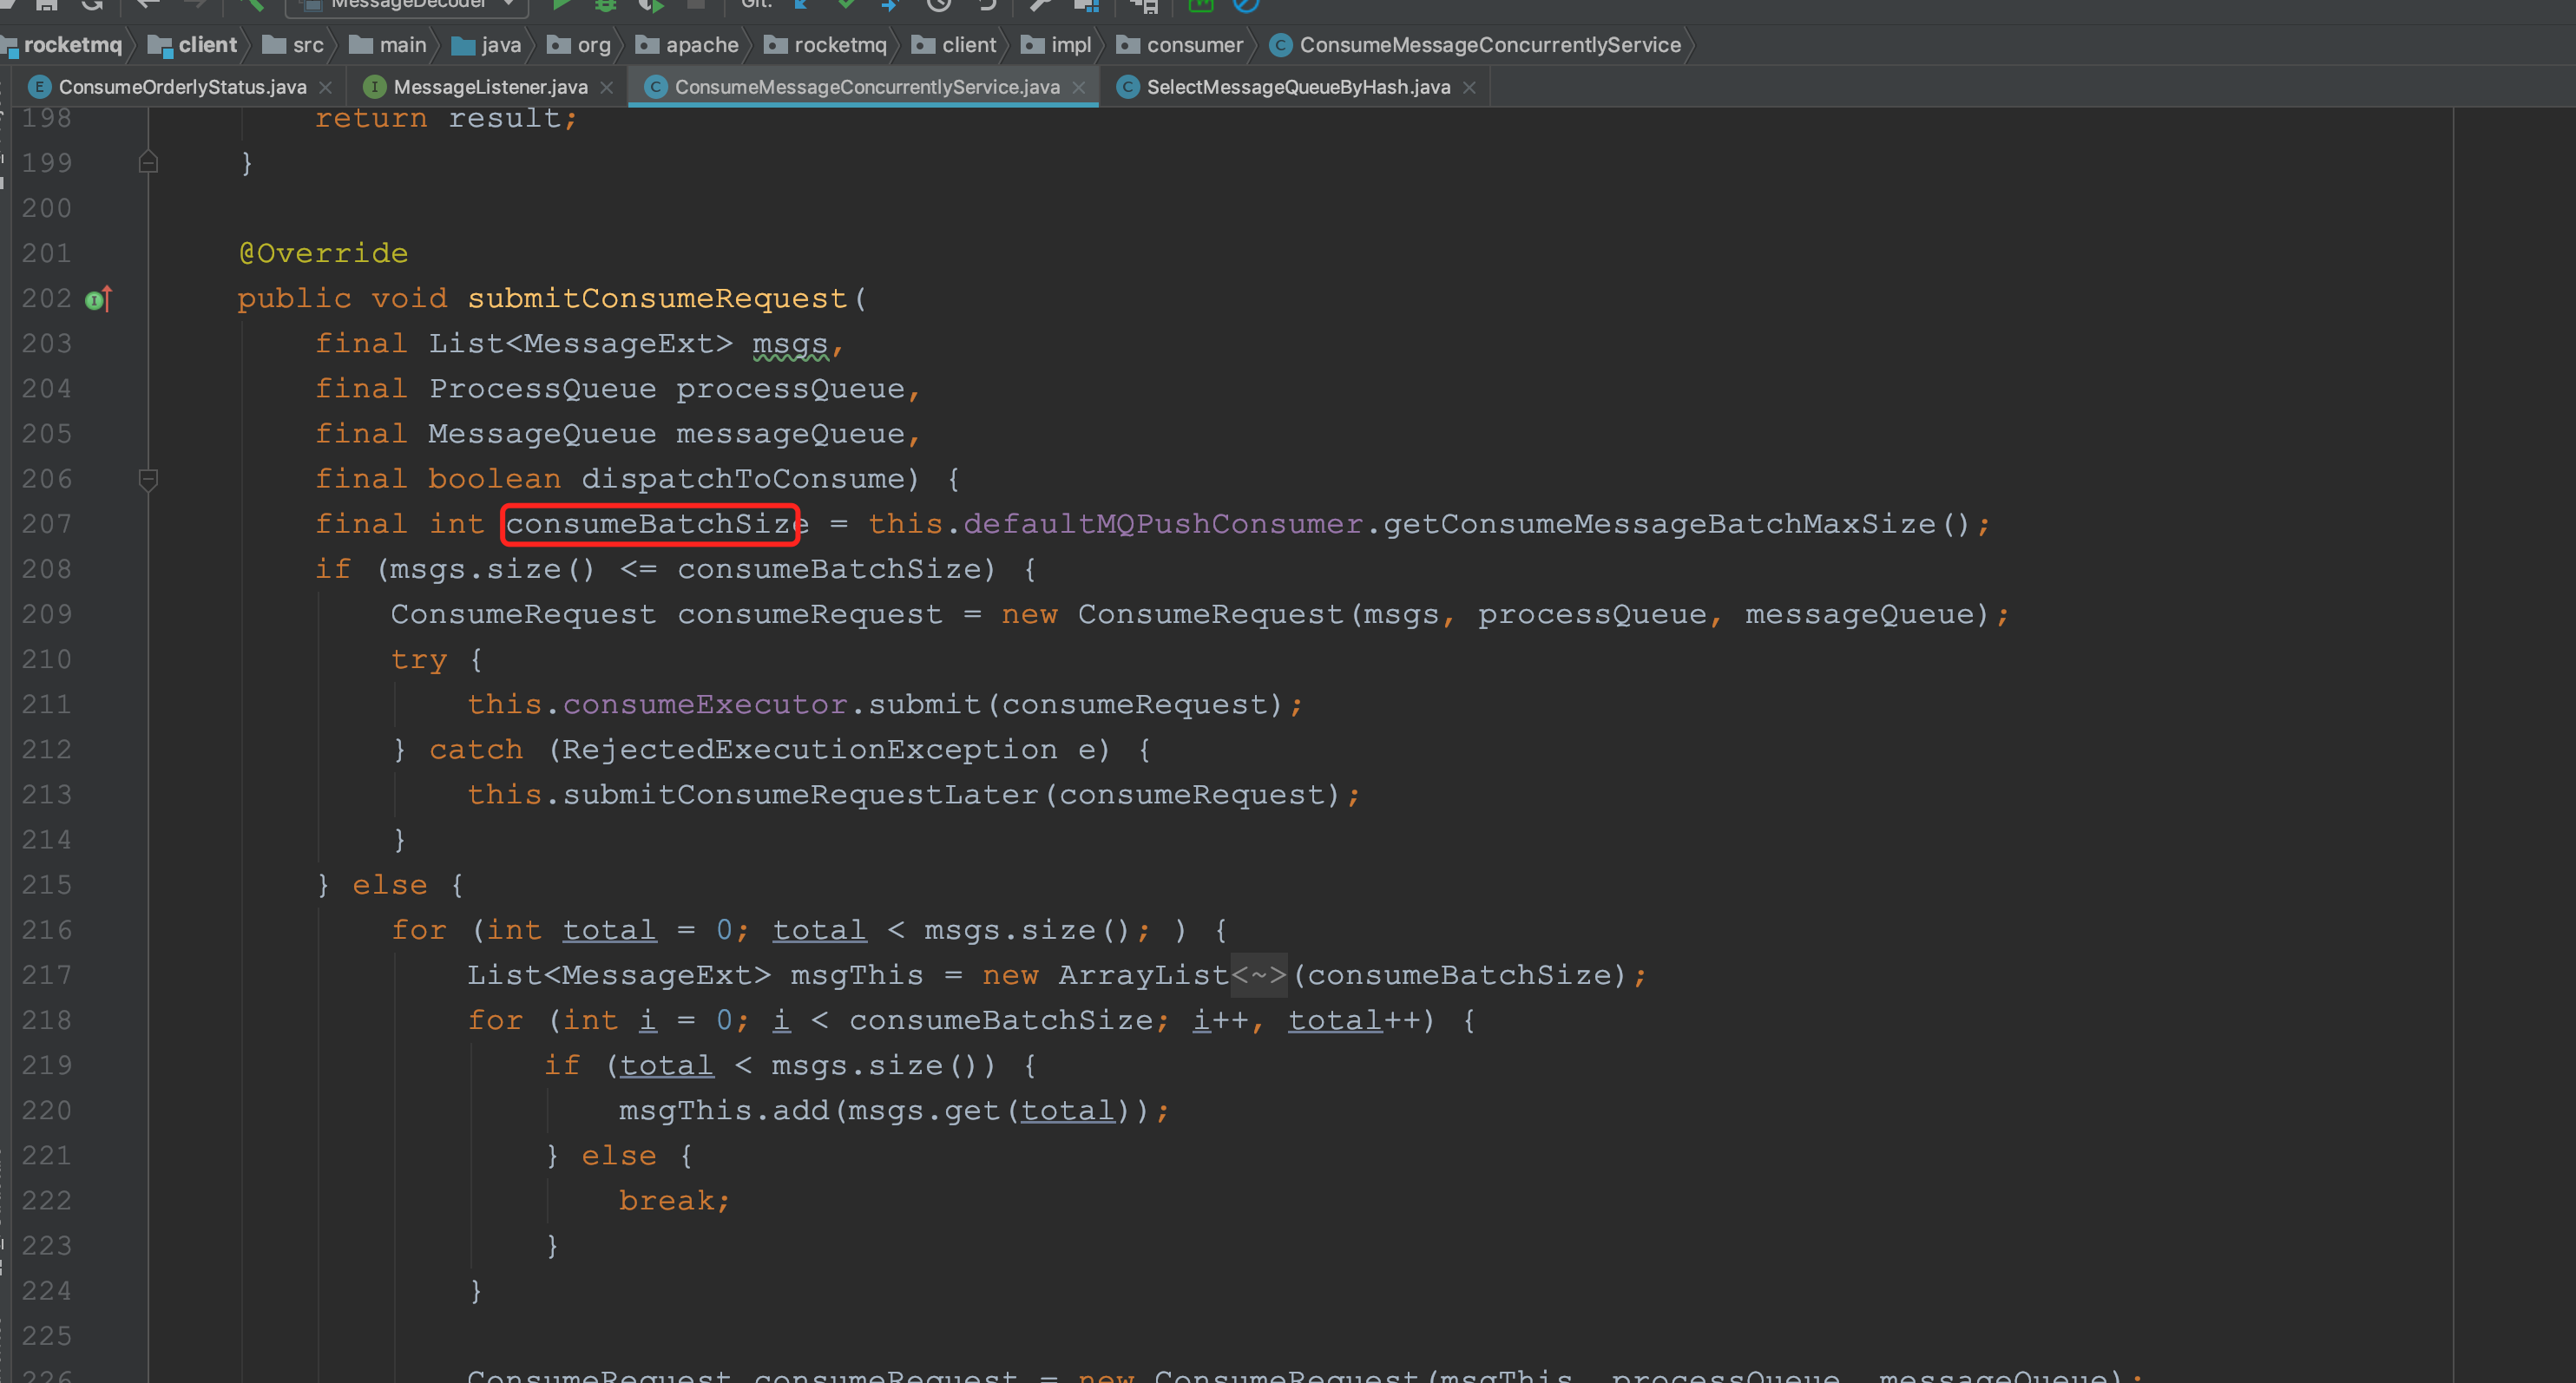Image resolution: width=2576 pixels, height=1383 pixels.
Task: Click line number 210 in the gutter
Action: click(x=47, y=660)
